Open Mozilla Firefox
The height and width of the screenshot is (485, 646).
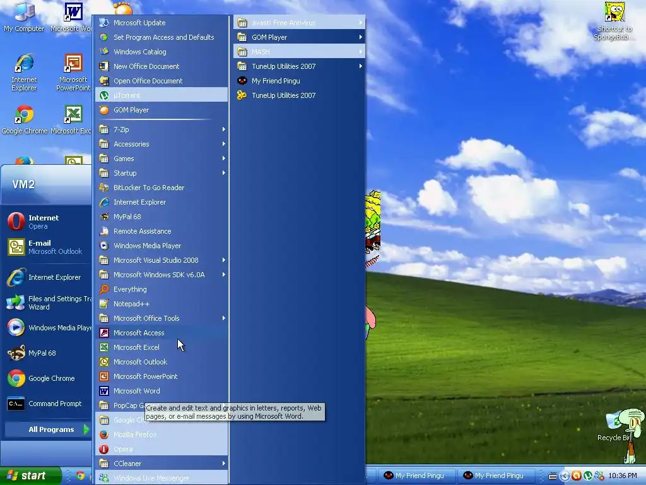[x=161, y=434]
